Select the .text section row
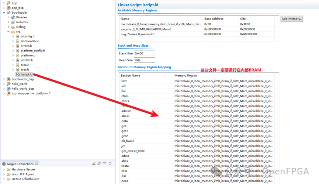Viewport: 319px width, 184px height. (x=199, y=81)
